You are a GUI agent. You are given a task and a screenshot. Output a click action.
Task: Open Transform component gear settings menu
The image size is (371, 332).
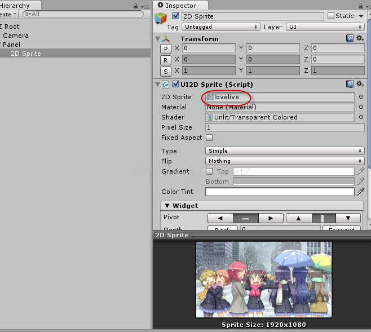coord(360,38)
